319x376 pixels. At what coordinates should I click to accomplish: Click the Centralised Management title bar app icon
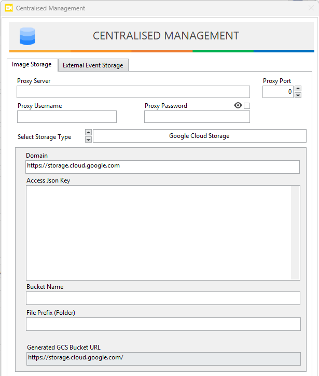(8, 8)
